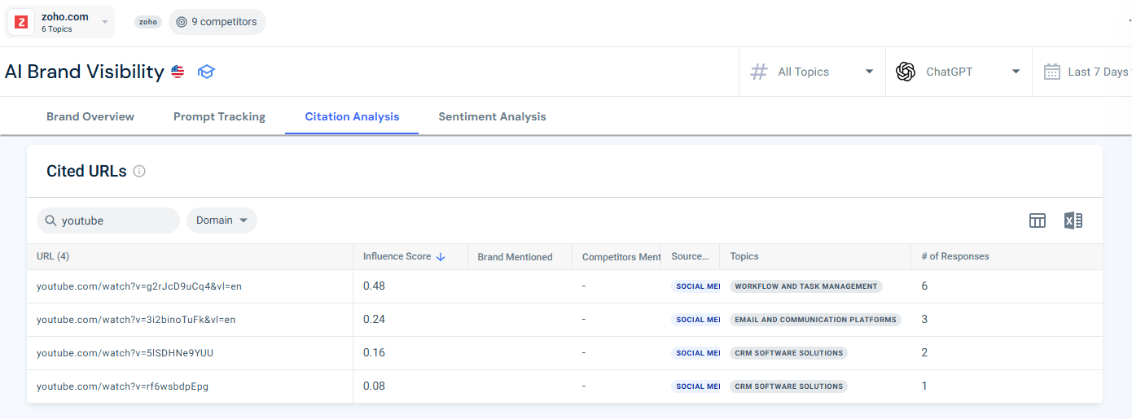Open the youtube.com/watch?v=5lSDHNe9YUU URL
Viewport: 1132px width, 419px height.
(x=125, y=353)
